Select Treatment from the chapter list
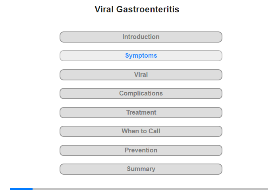This screenshot has height=191, width=278. tap(141, 113)
